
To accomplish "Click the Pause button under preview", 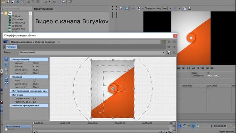I will pyautogui.click(x=188, y=68).
